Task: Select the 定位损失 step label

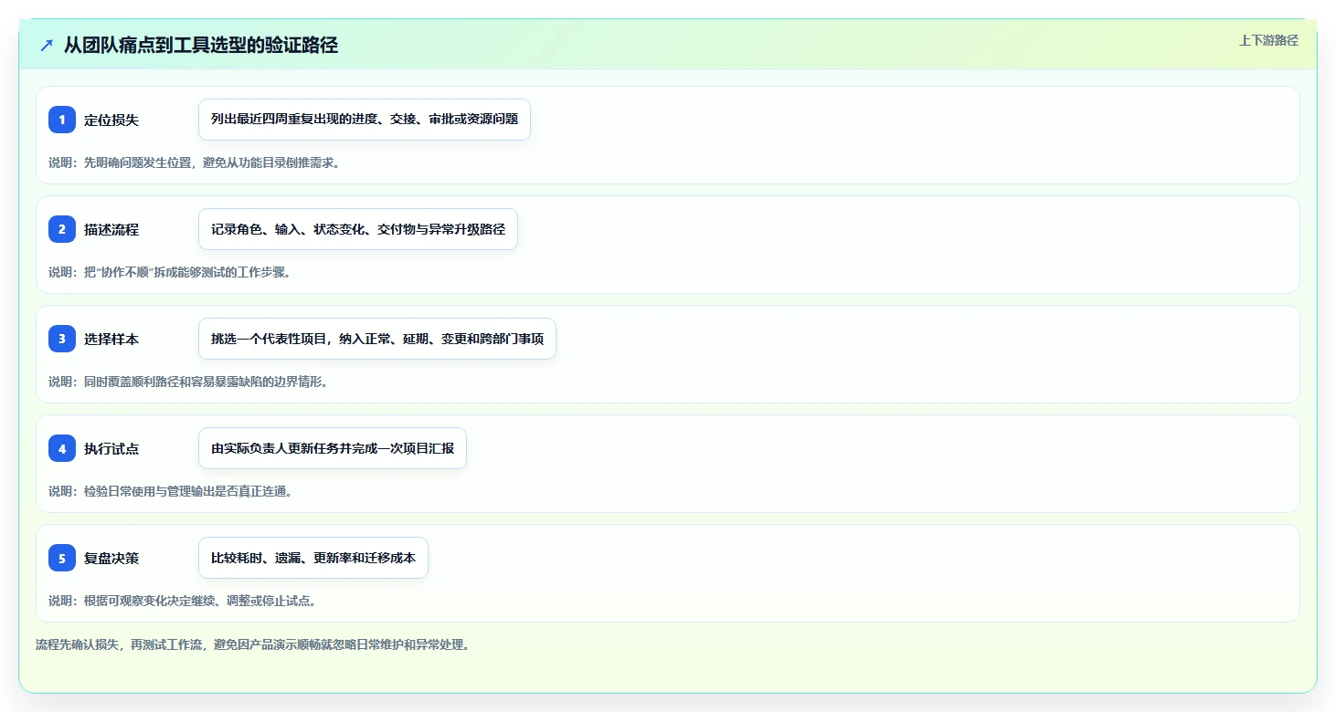Action: click(x=111, y=120)
